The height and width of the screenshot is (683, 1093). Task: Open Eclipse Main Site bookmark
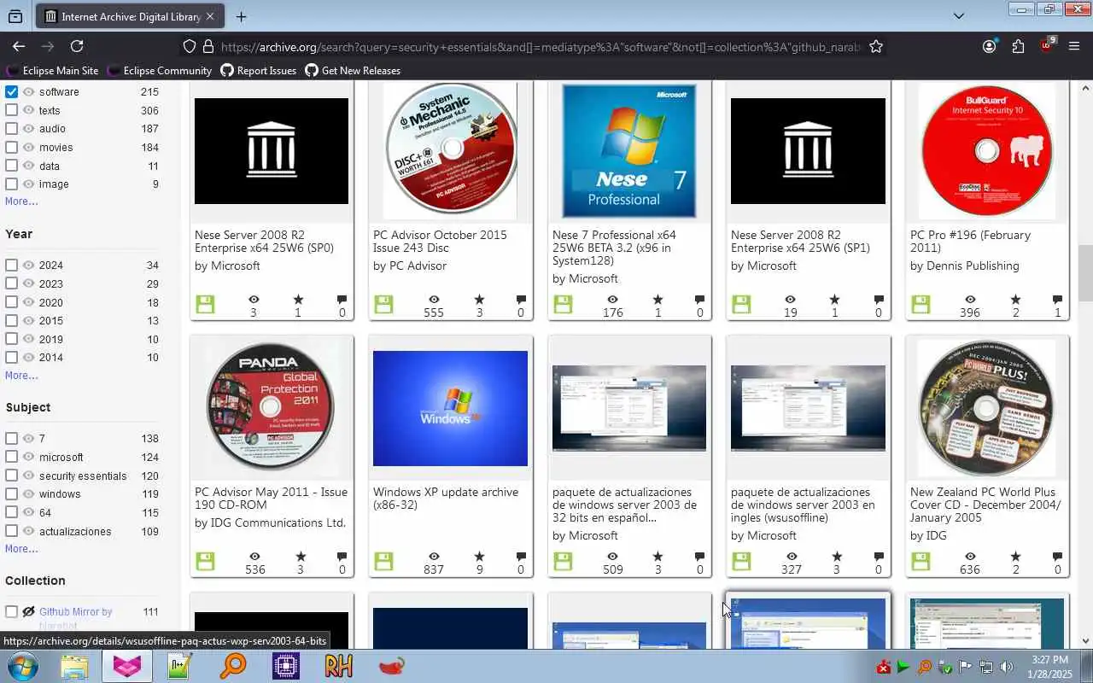pos(52,70)
